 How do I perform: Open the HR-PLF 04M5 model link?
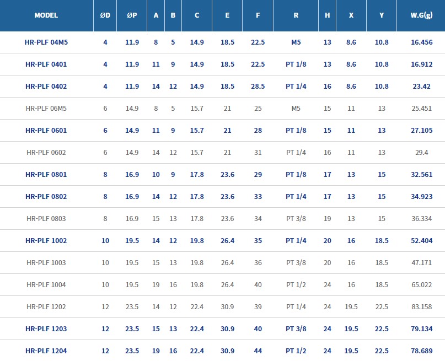click(46, 42)
